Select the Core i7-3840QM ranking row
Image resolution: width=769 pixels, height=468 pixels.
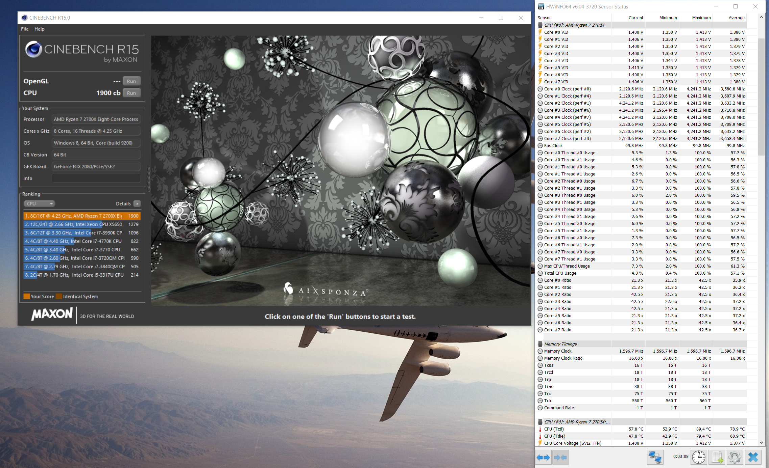pyautogui.click(x=82, y=267)
